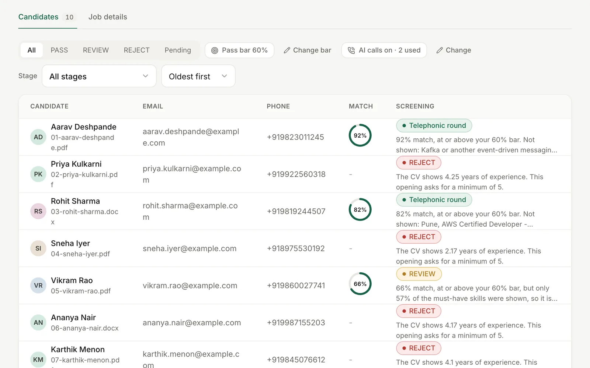The height and width of the screenshot is (368, 590).
Task: Click the 82% match ring for Rohit Sharma
Action: pos(360,210)
